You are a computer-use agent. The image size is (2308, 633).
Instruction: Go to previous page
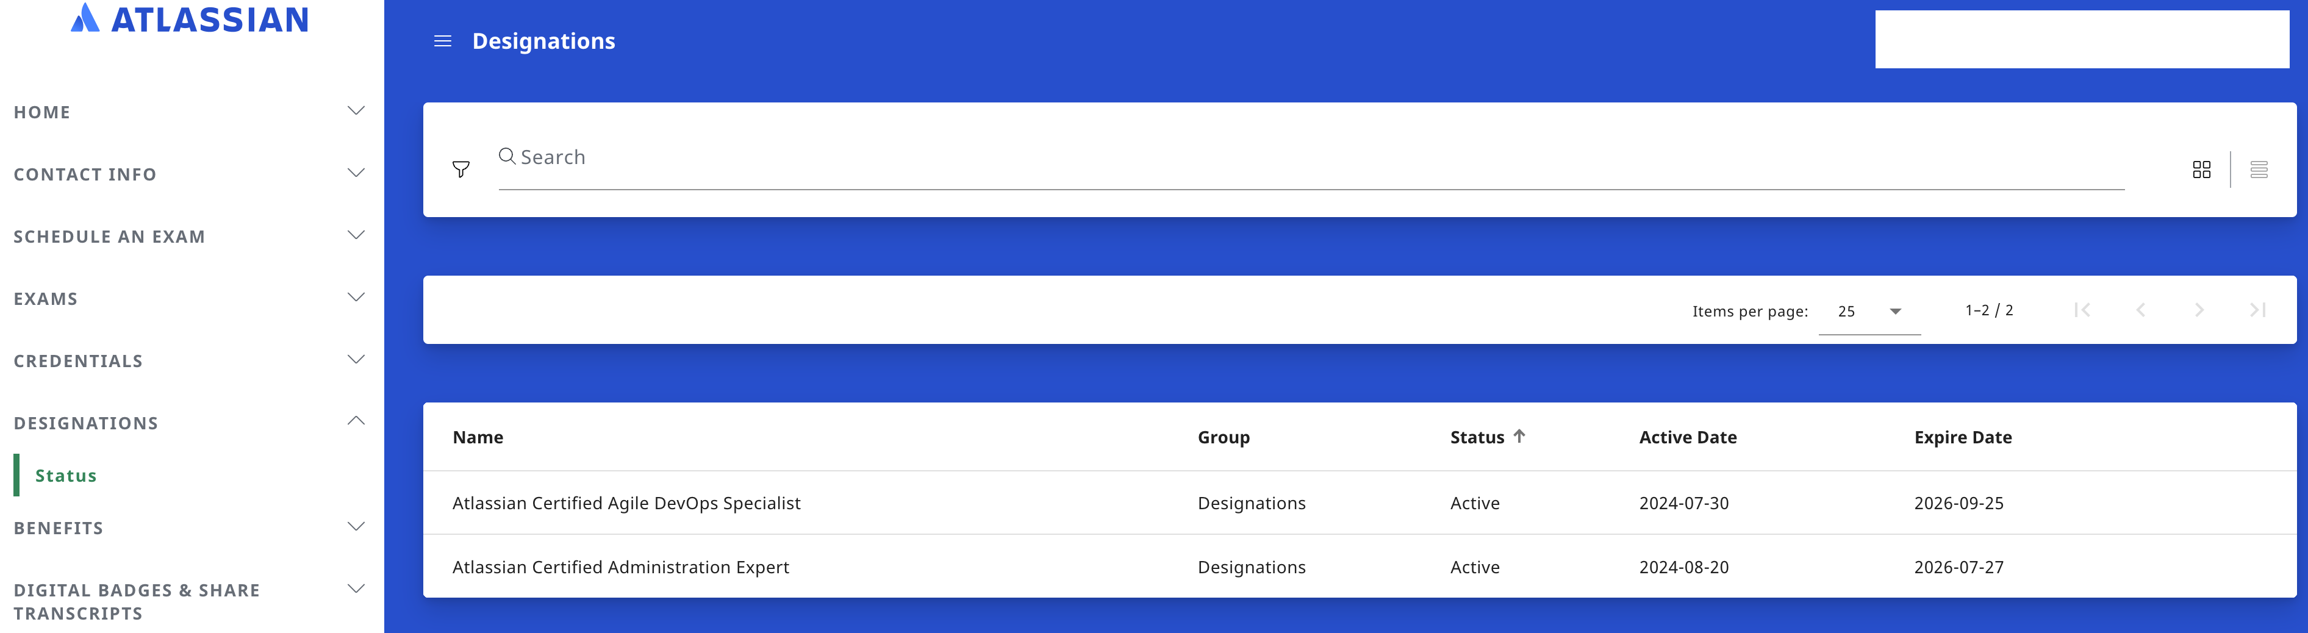[2140, 310]
